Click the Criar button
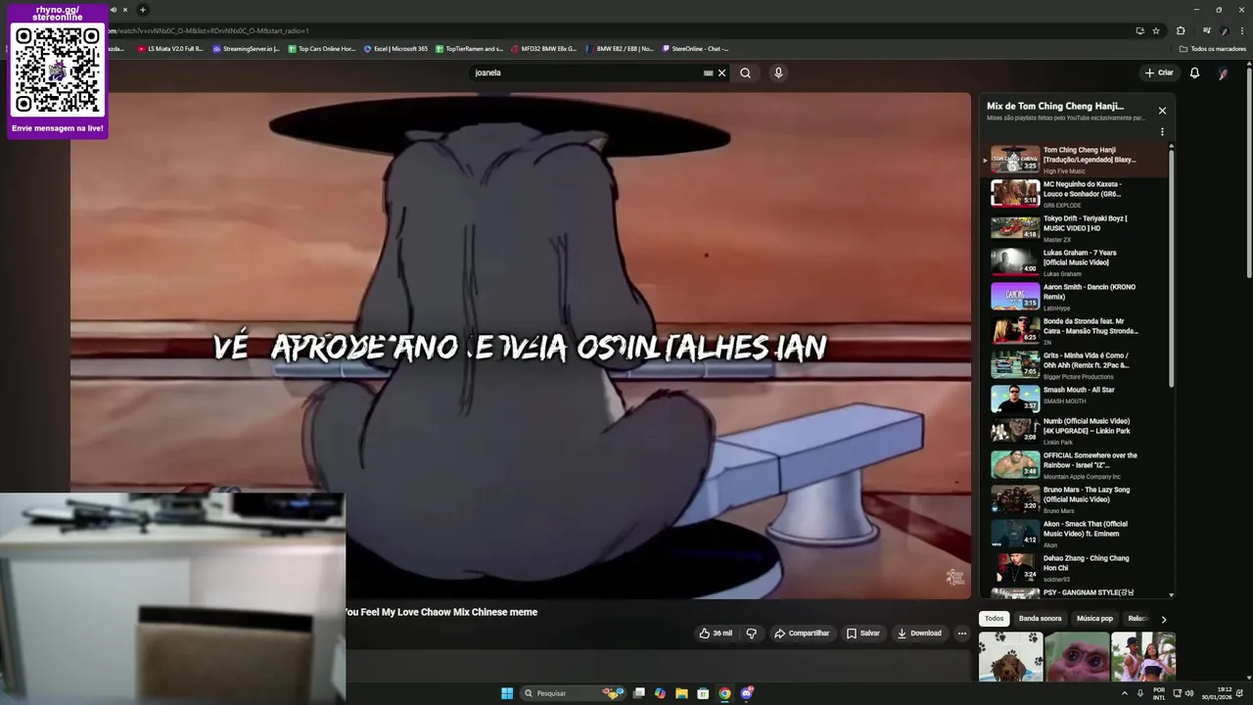 pos(1159,72)
